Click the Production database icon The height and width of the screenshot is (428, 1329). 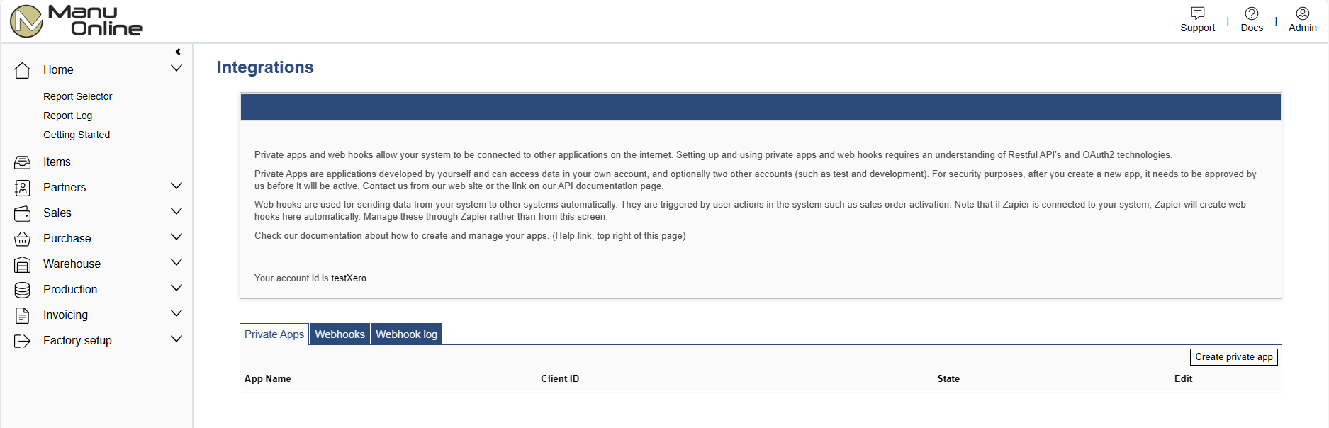pyautogui.click(x=23, y=290)
